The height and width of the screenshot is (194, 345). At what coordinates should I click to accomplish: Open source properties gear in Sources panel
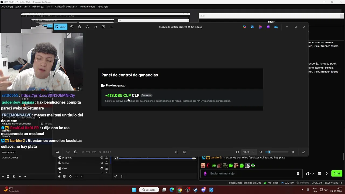[70, 176]
